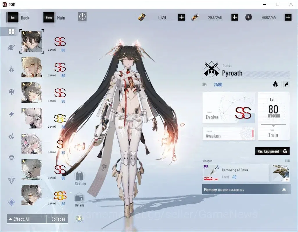This screenshot has width=298, height=232.
Task: Select the blonde SS character portrait
Action: point(32,67)
